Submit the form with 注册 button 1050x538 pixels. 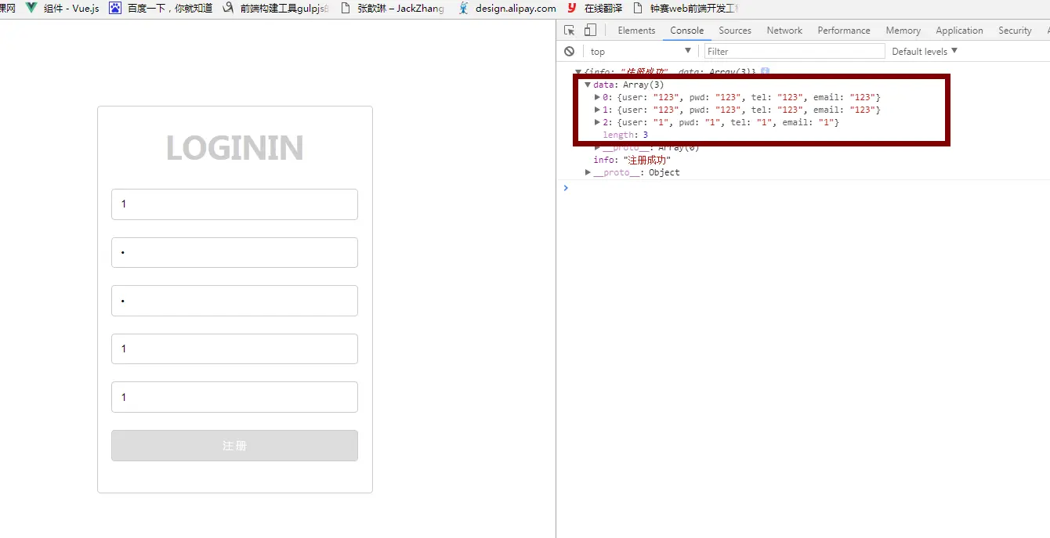point(234,446)
